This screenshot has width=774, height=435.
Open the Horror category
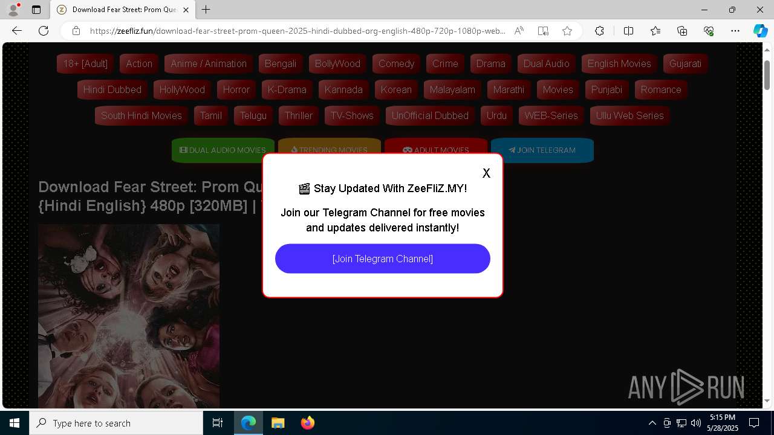(x=236, y=89)
